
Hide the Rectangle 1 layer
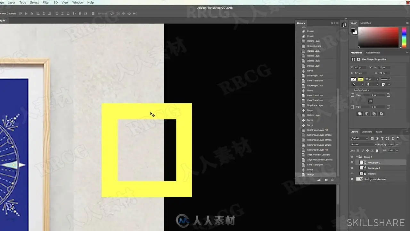tap(352, 168)
